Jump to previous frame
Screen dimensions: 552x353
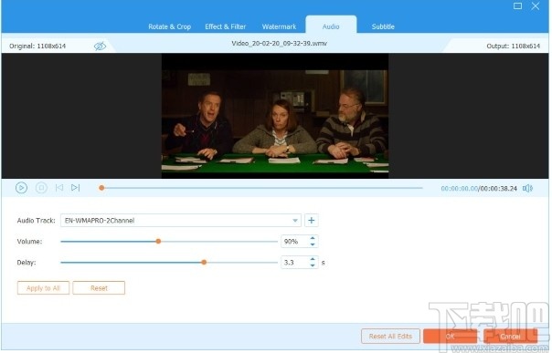[x=59, y=188]
